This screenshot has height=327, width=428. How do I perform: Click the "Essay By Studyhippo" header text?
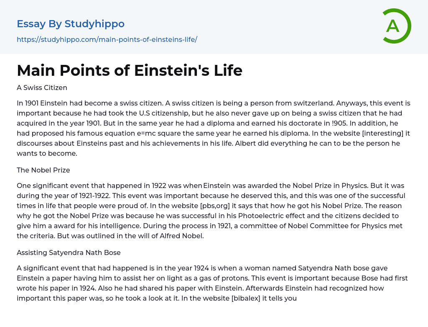click(71, 24)
